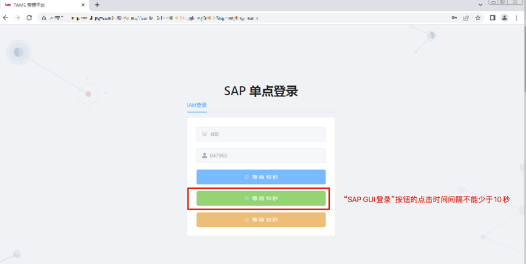Open the browser side panel icon
The height and width of the screenshot is (264, 526).
click(493, 18)
